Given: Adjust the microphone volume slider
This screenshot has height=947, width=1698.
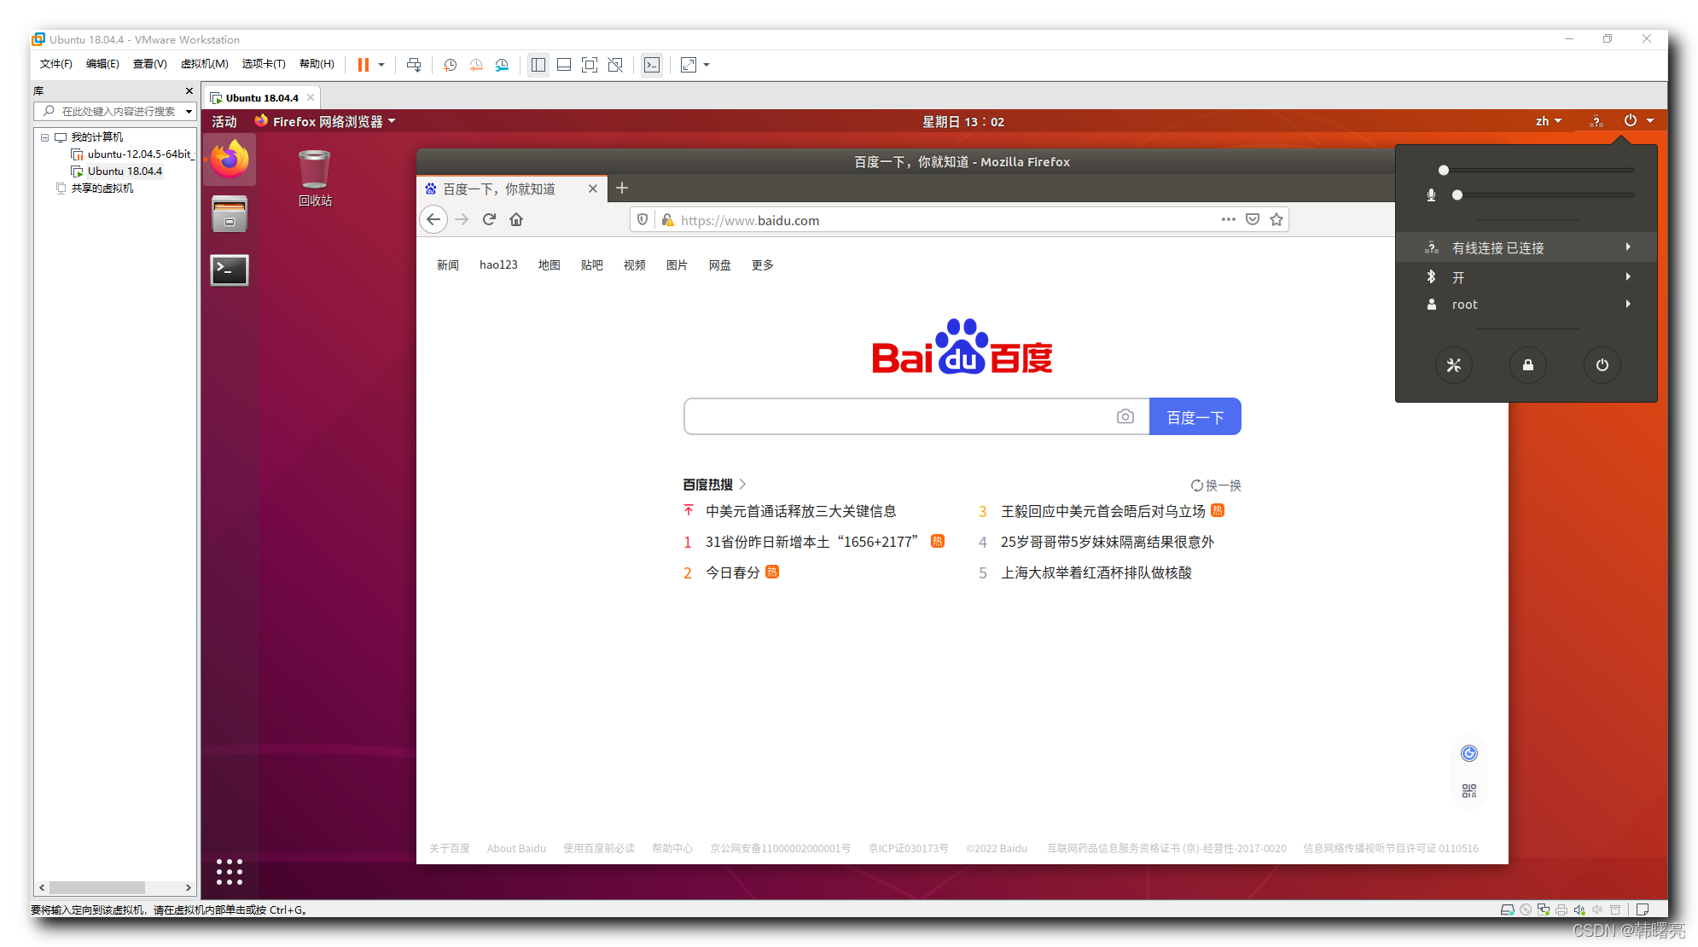Looking at the screenshot, I should (x=1544, y=195).
